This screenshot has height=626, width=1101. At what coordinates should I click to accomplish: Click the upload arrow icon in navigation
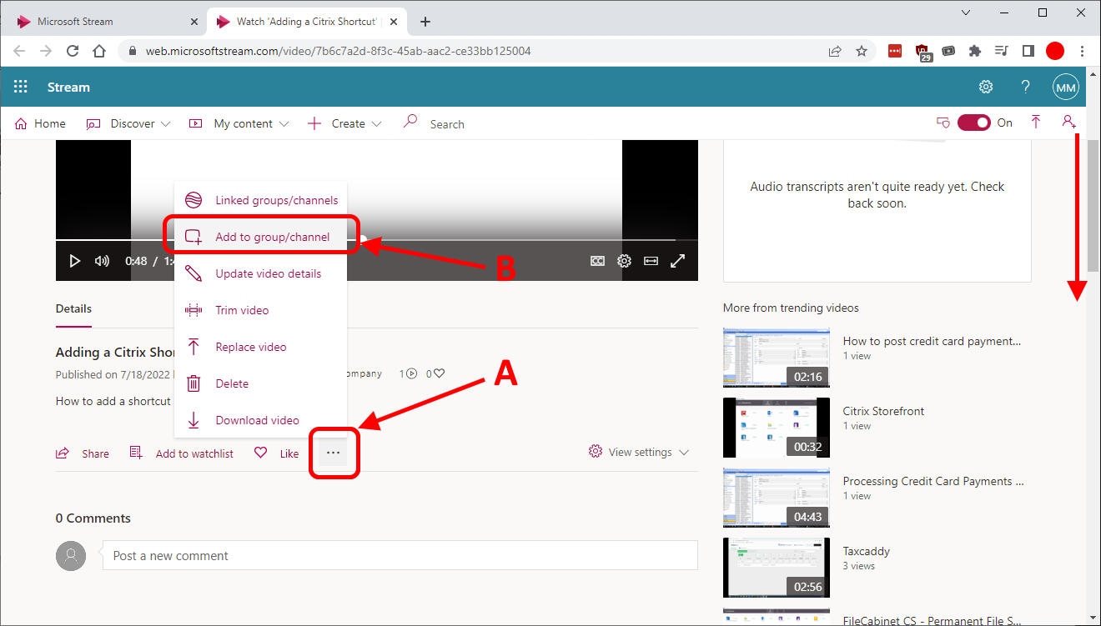1036,123
